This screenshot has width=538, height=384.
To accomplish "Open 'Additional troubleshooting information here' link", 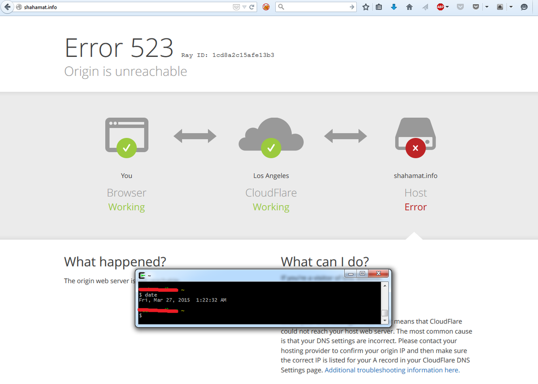I will point(392,370).
